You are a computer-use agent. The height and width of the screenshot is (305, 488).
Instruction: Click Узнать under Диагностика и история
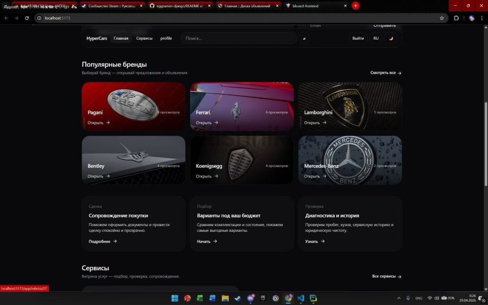(315, 241)
